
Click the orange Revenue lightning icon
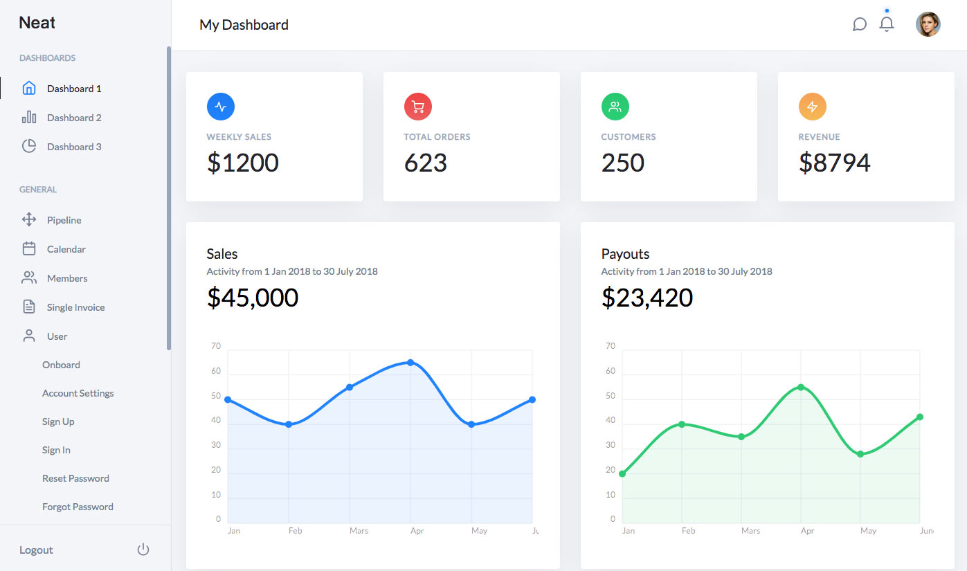point(813,107)
